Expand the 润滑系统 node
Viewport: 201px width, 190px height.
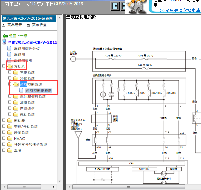pos(10,102)
